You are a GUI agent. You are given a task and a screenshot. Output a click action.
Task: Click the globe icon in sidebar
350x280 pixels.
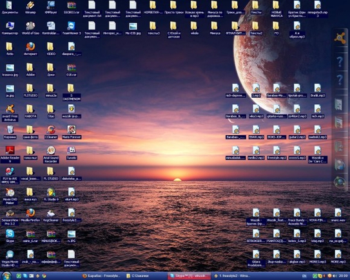[x=340, y=182]
